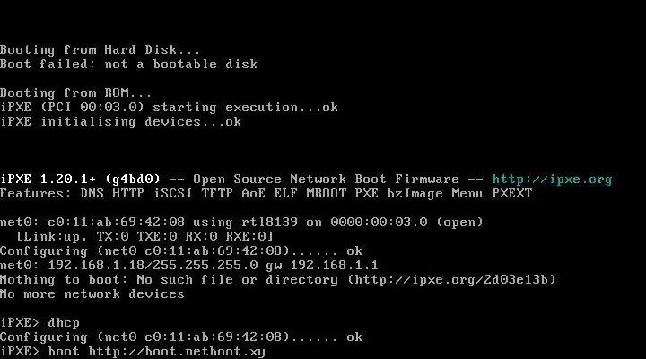Click the boot http://boot.netboot.xy command text
The height and width of the screenshot is (359, 646).
pyautogui.click(x=156, y=352)
